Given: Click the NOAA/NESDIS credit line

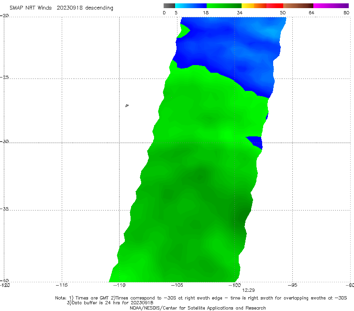Looking at the screenshot, I should pos(198,308).
